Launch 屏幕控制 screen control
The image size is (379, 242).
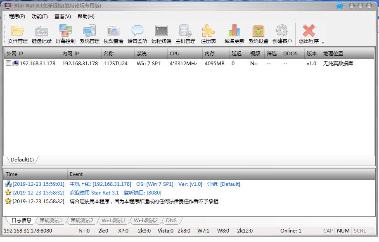[x=66, y=34]
